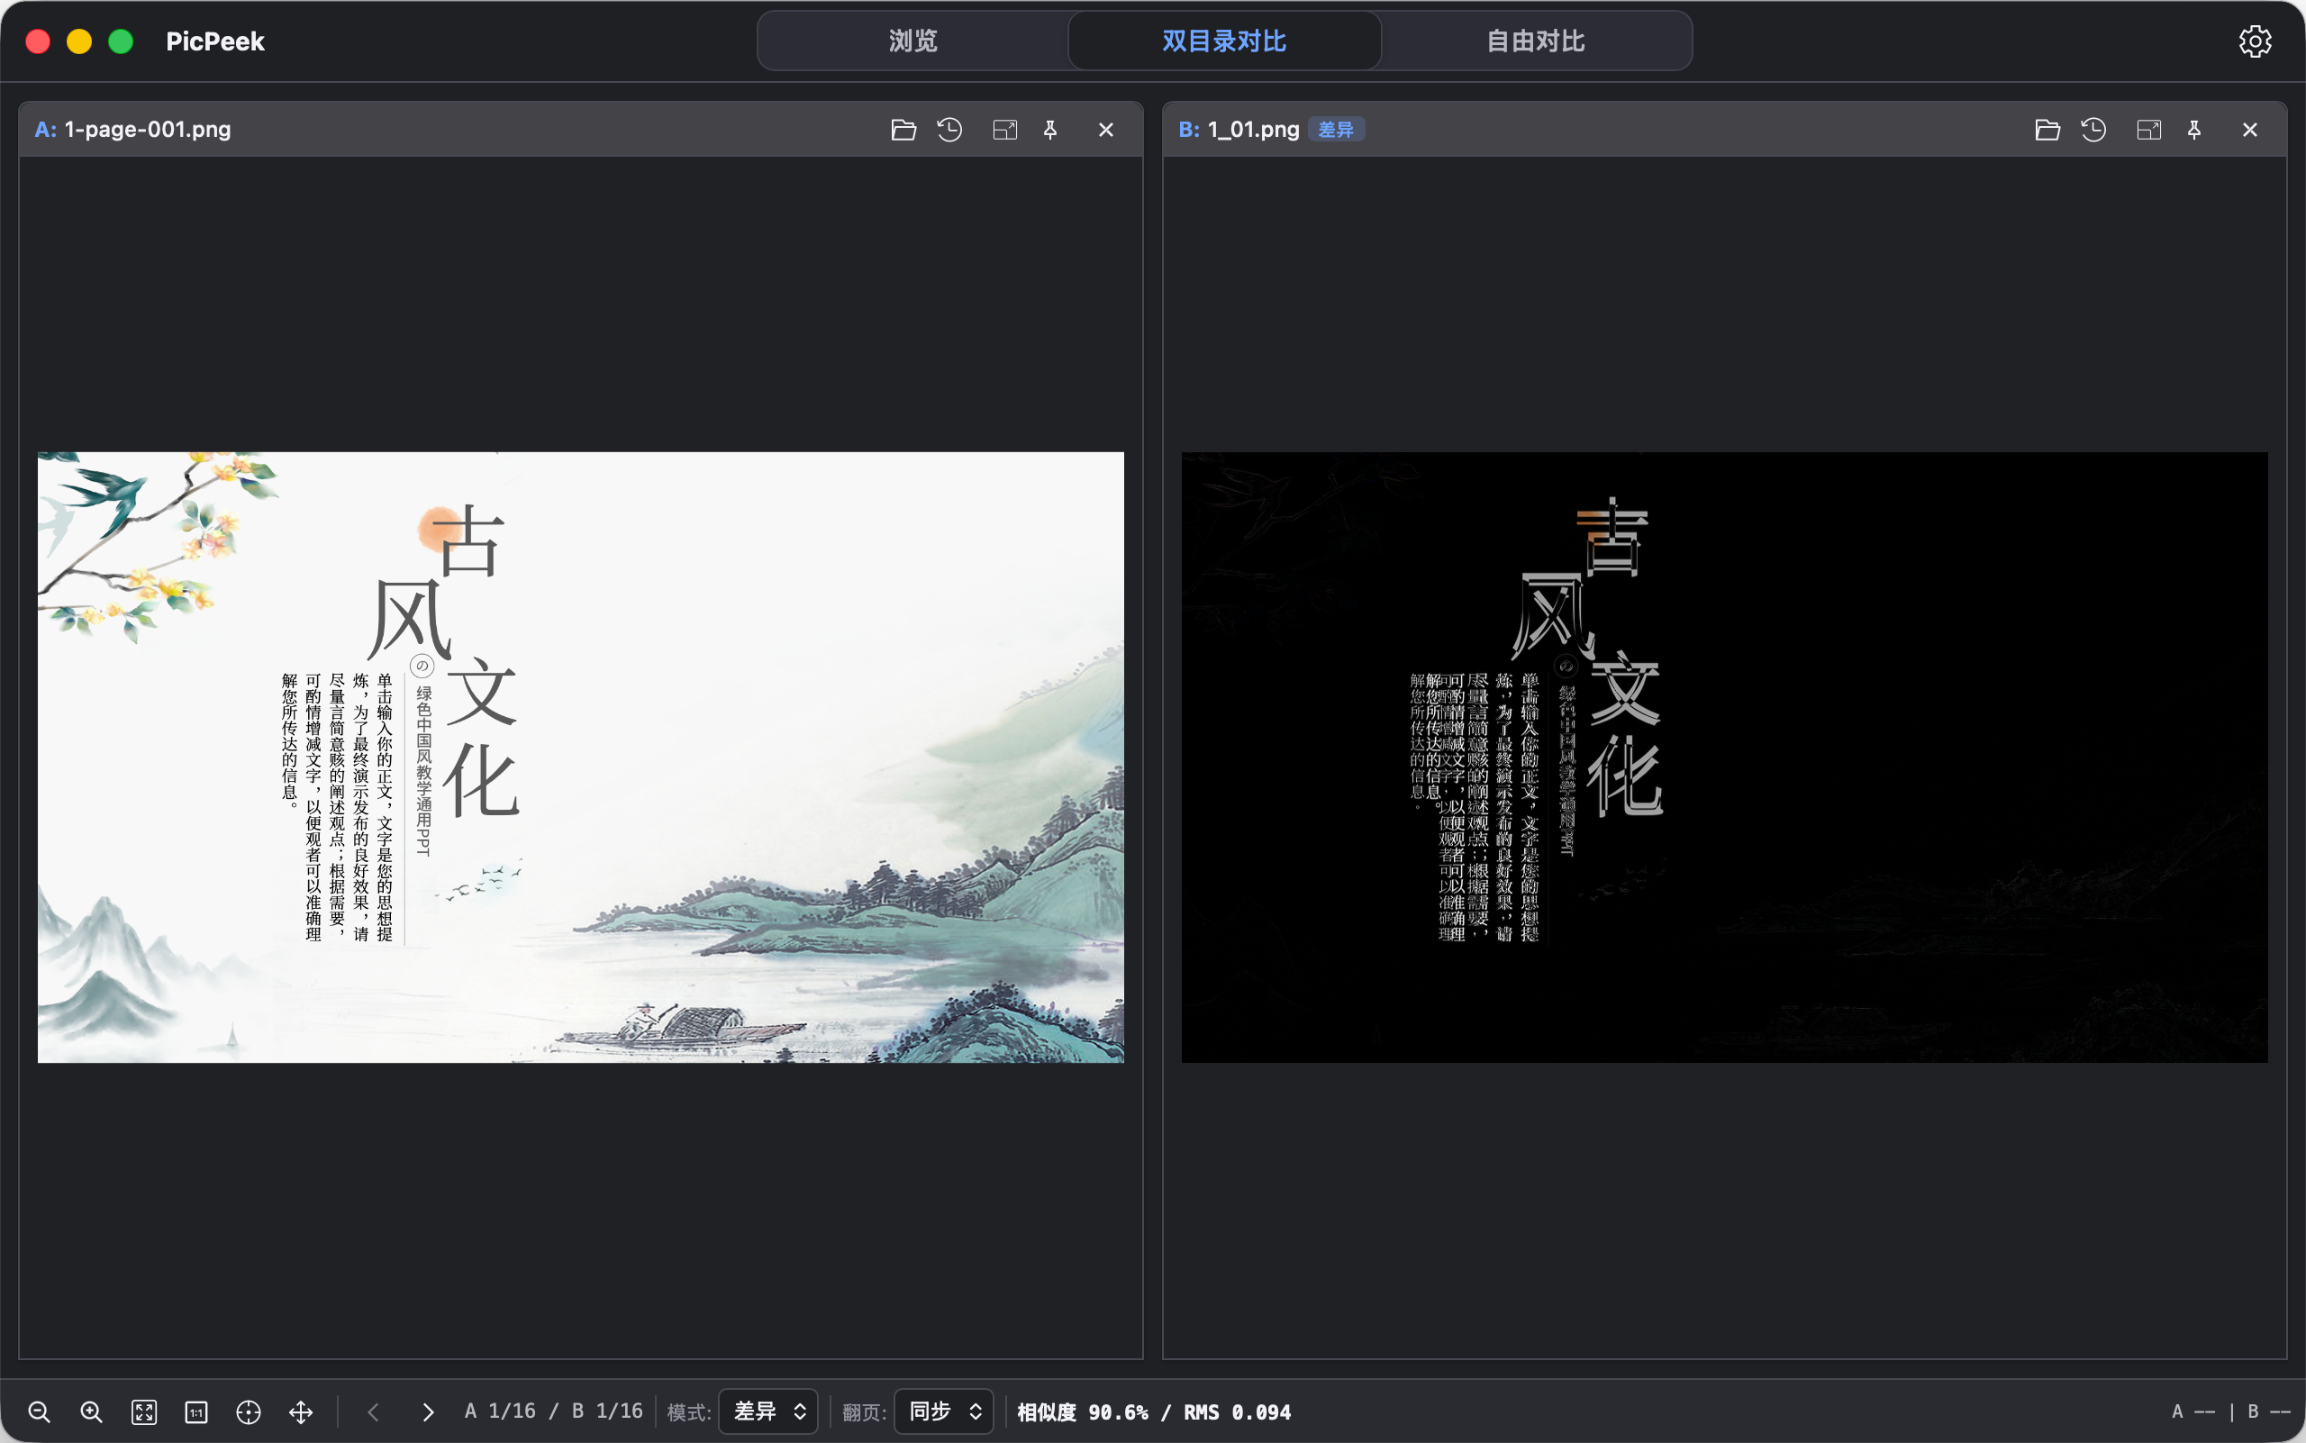The image size is (2306, 1443).
Task: Pin panel B image
Action: [2195, 130]
